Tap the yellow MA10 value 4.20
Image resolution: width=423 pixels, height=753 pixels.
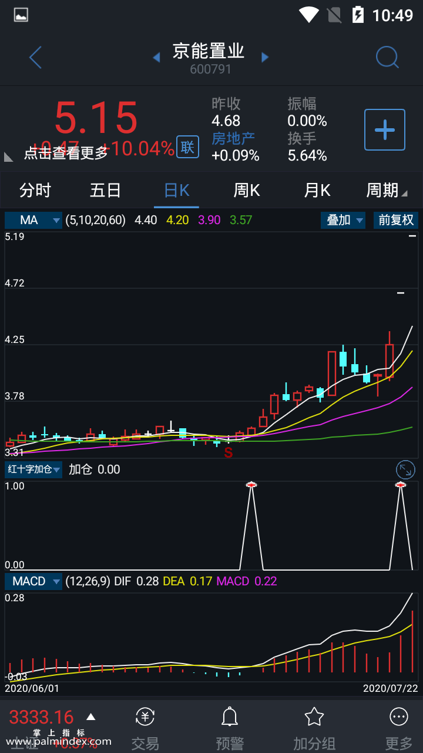coord(178,220)
